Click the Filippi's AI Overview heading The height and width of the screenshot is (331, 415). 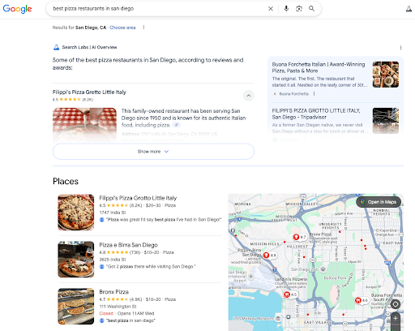(89, 92)
